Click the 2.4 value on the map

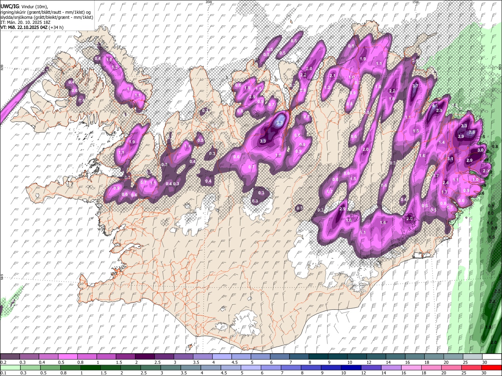(x=446, y=183)
